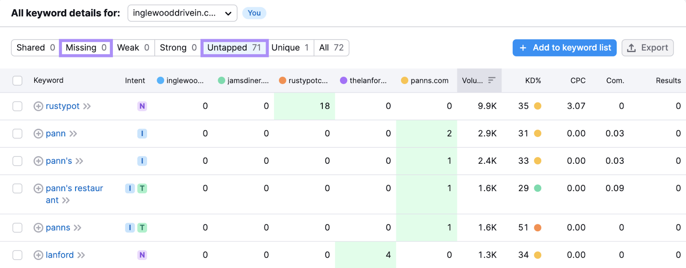Expand pann's keyword details via double chevron

[x=79, y=161]
